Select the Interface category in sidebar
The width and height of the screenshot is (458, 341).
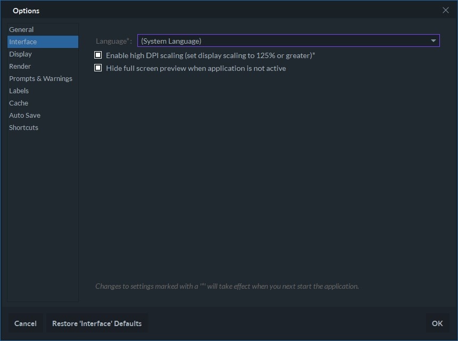(x=23, y=42)
